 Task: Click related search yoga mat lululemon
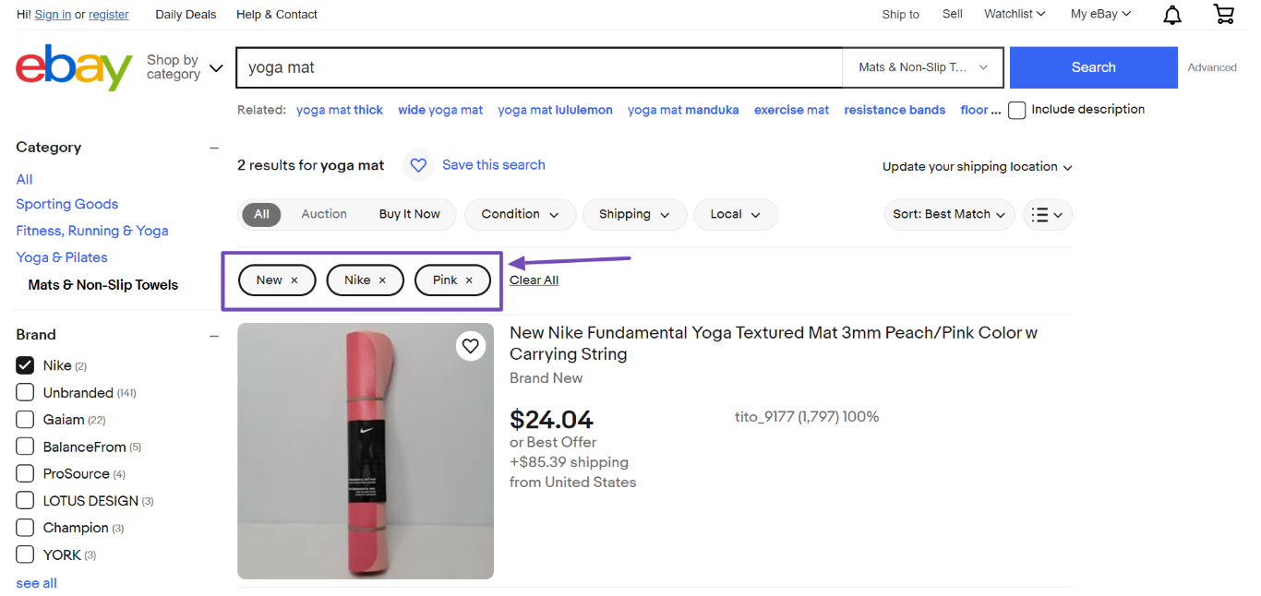point(555,110)
